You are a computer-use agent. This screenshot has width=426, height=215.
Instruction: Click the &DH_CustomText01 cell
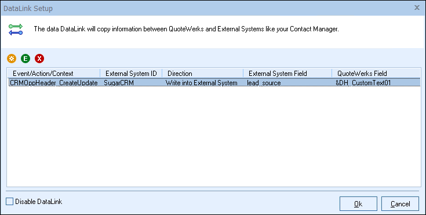[363, 83]
